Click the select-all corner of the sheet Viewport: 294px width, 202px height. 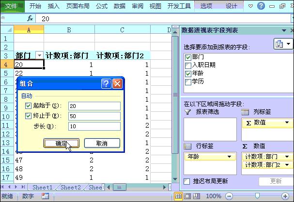tap(7, 29)
